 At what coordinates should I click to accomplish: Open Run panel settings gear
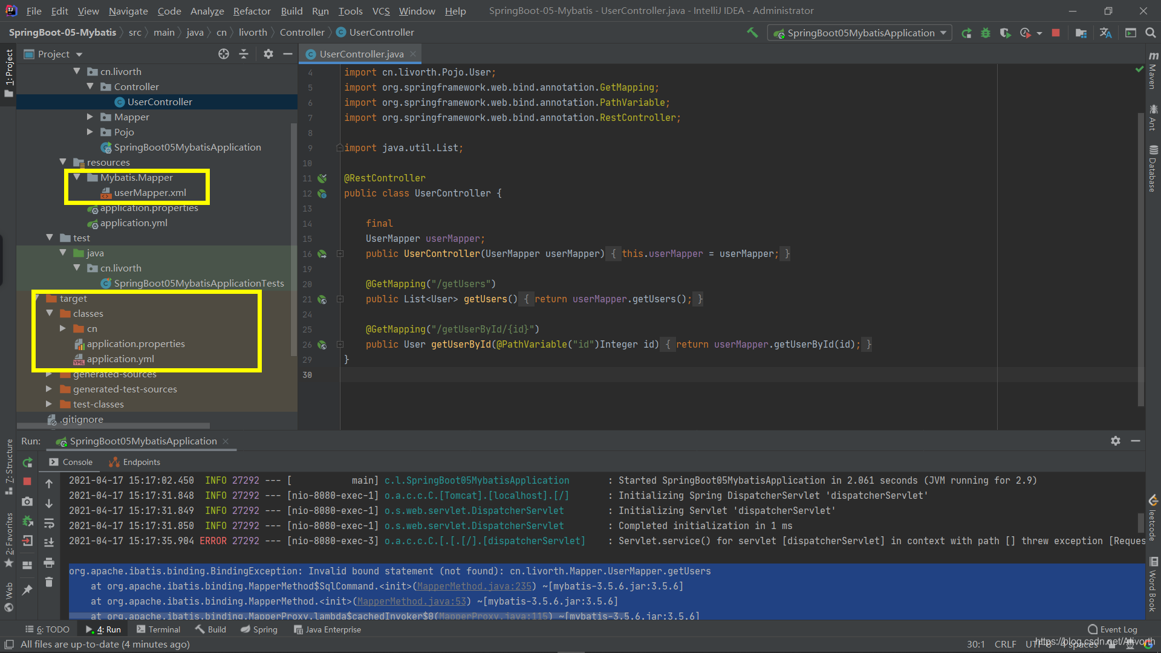point(1116,441)
